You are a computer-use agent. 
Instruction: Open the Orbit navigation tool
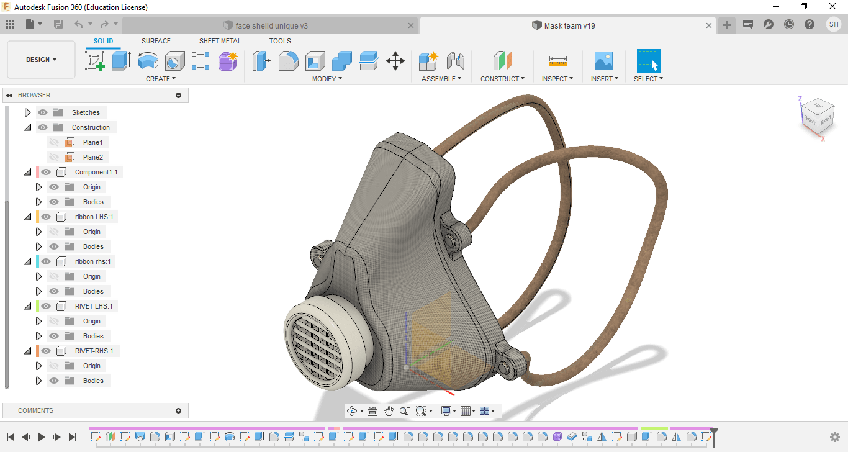click(x=353, y=411)
